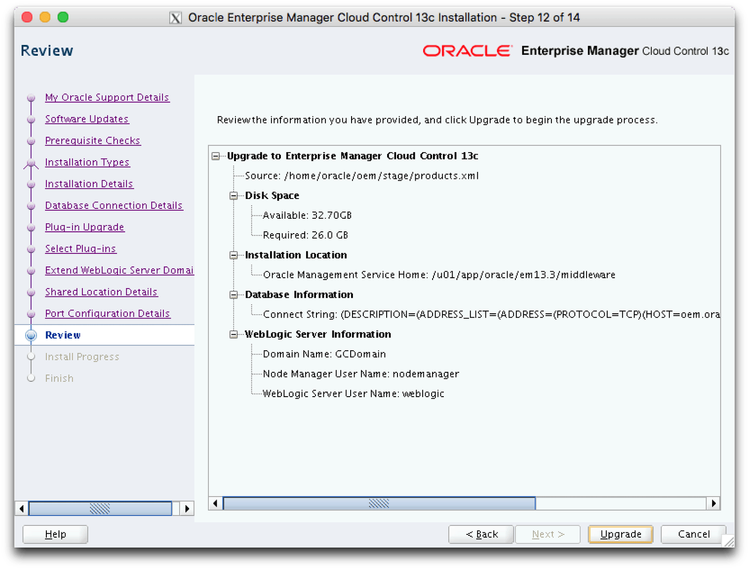Screen dimensions: 749x569
Task: Go to Prerequisite Checks step
Action: (x=93, y=140)
